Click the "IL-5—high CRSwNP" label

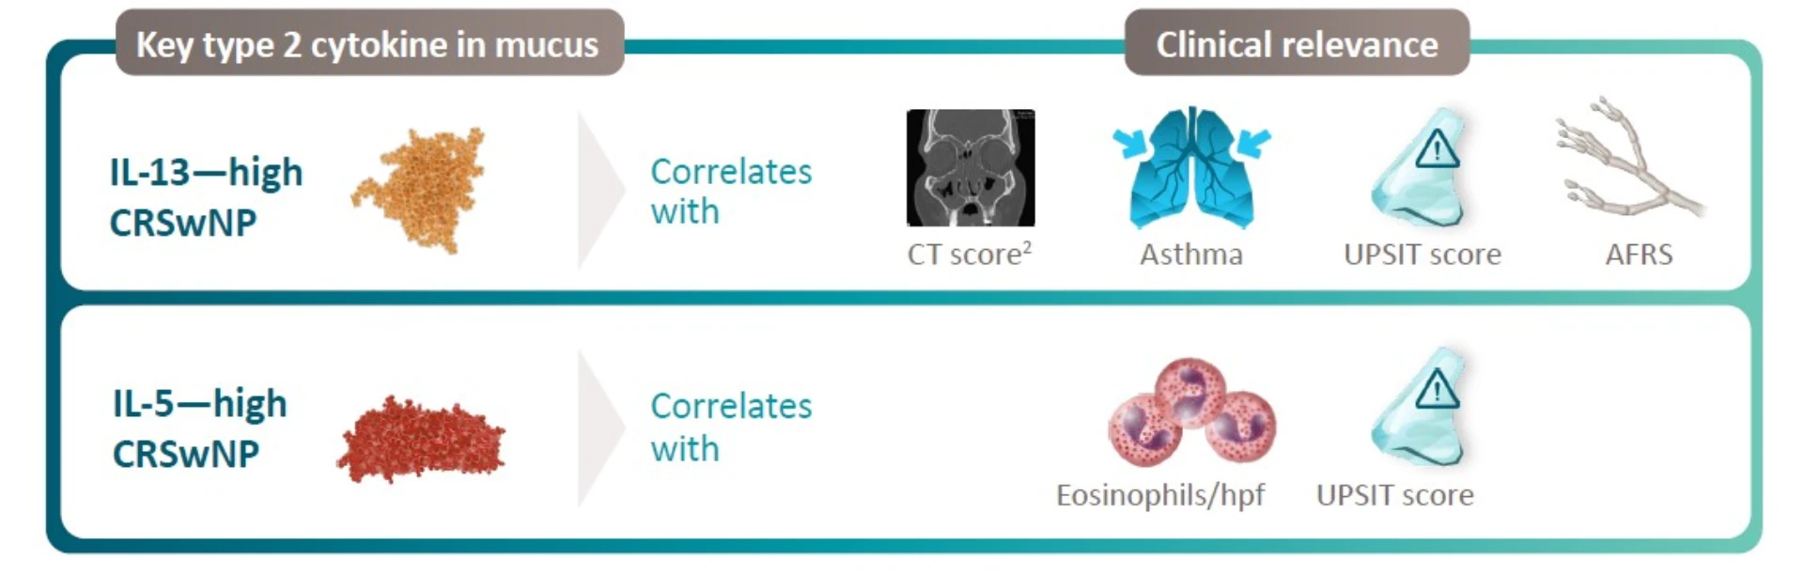click(x=199, y=428)
